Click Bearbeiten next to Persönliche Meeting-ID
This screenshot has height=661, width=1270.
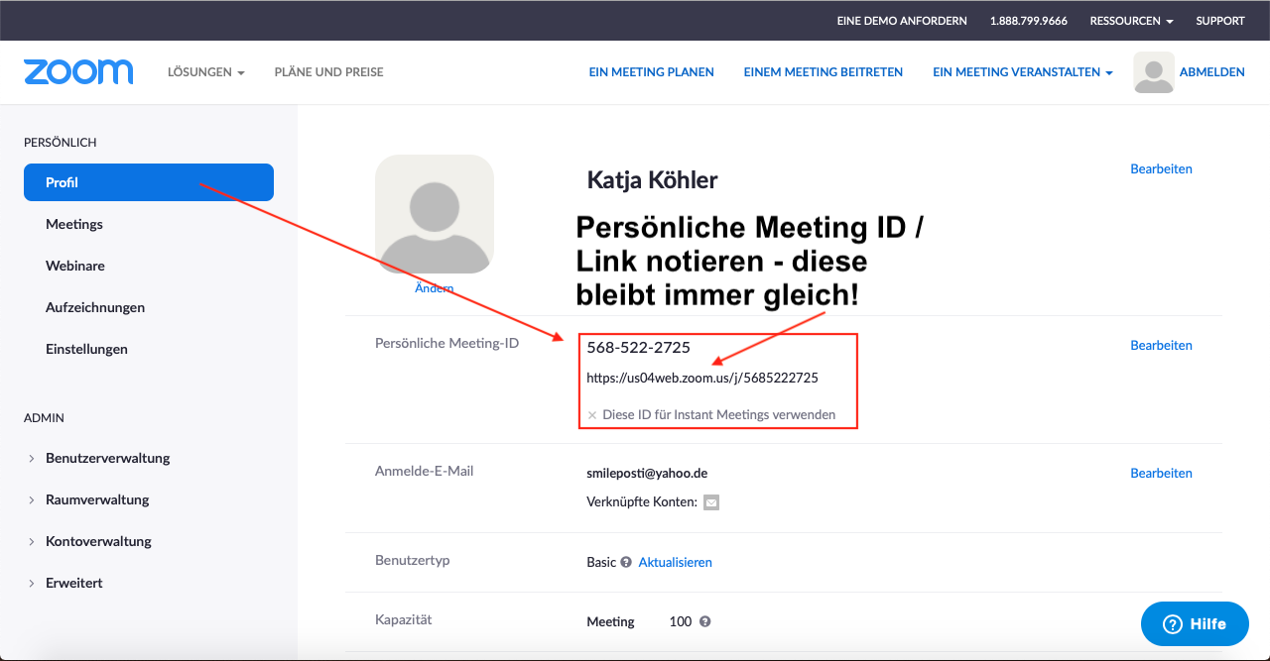point(1161,345)
